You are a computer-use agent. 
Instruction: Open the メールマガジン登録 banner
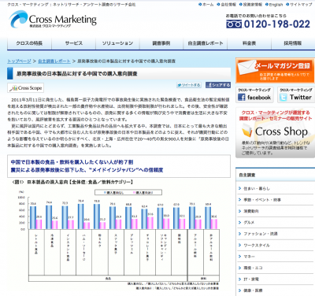coord(275,71)
